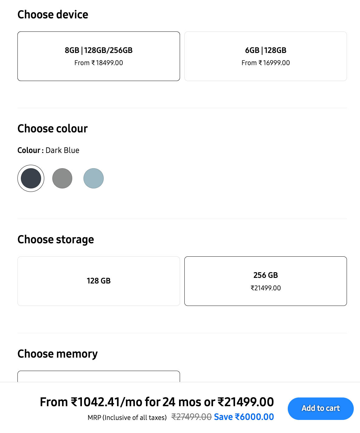Click the struck-through ₹27499.00 MRP
360x433 pixels.
pos(191,417)
